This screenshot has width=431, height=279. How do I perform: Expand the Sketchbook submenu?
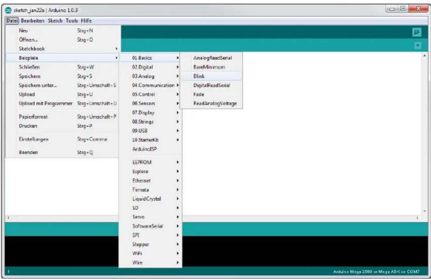[x=63, y=49]
